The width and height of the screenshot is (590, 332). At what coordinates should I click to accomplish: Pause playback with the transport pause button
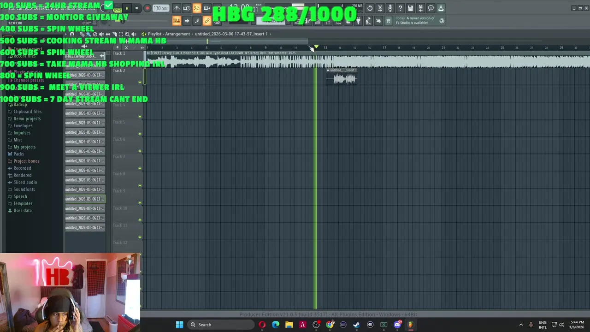[x=127, y=8]
